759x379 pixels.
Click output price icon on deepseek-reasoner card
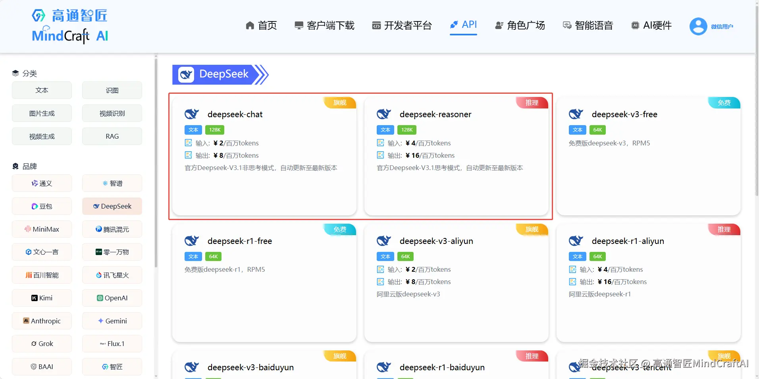click(x=380, y=155)
